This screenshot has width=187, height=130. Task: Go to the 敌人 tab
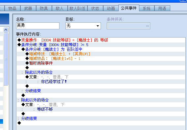click(59, 8)
